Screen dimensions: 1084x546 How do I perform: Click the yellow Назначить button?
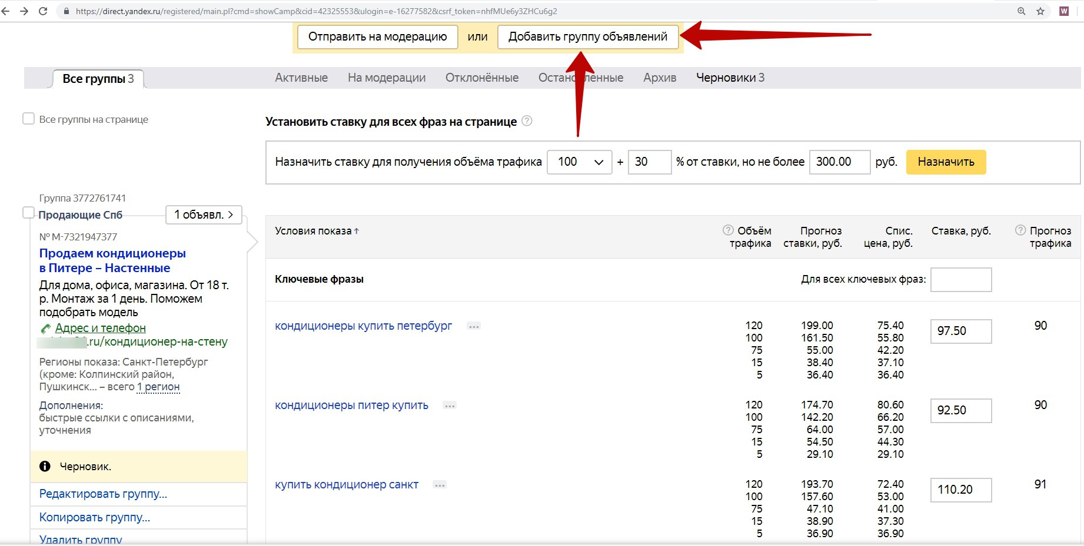click(946, 162)
